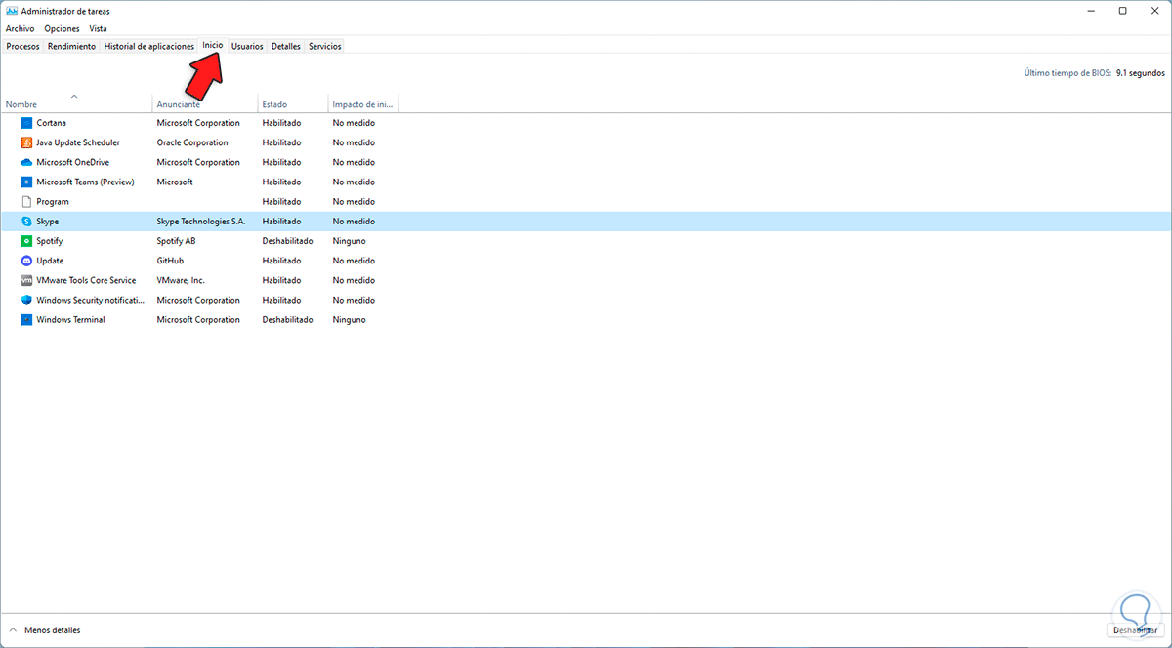Click the Task Manager title bar icon
Viewport: 1172px width, 648px height.
click(11, 11)
